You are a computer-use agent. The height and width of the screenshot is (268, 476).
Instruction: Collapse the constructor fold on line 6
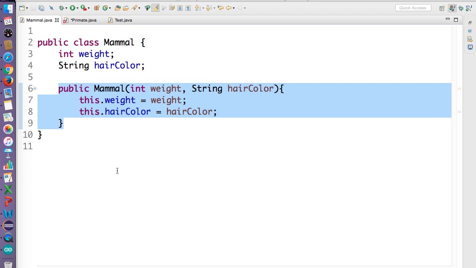35,89
